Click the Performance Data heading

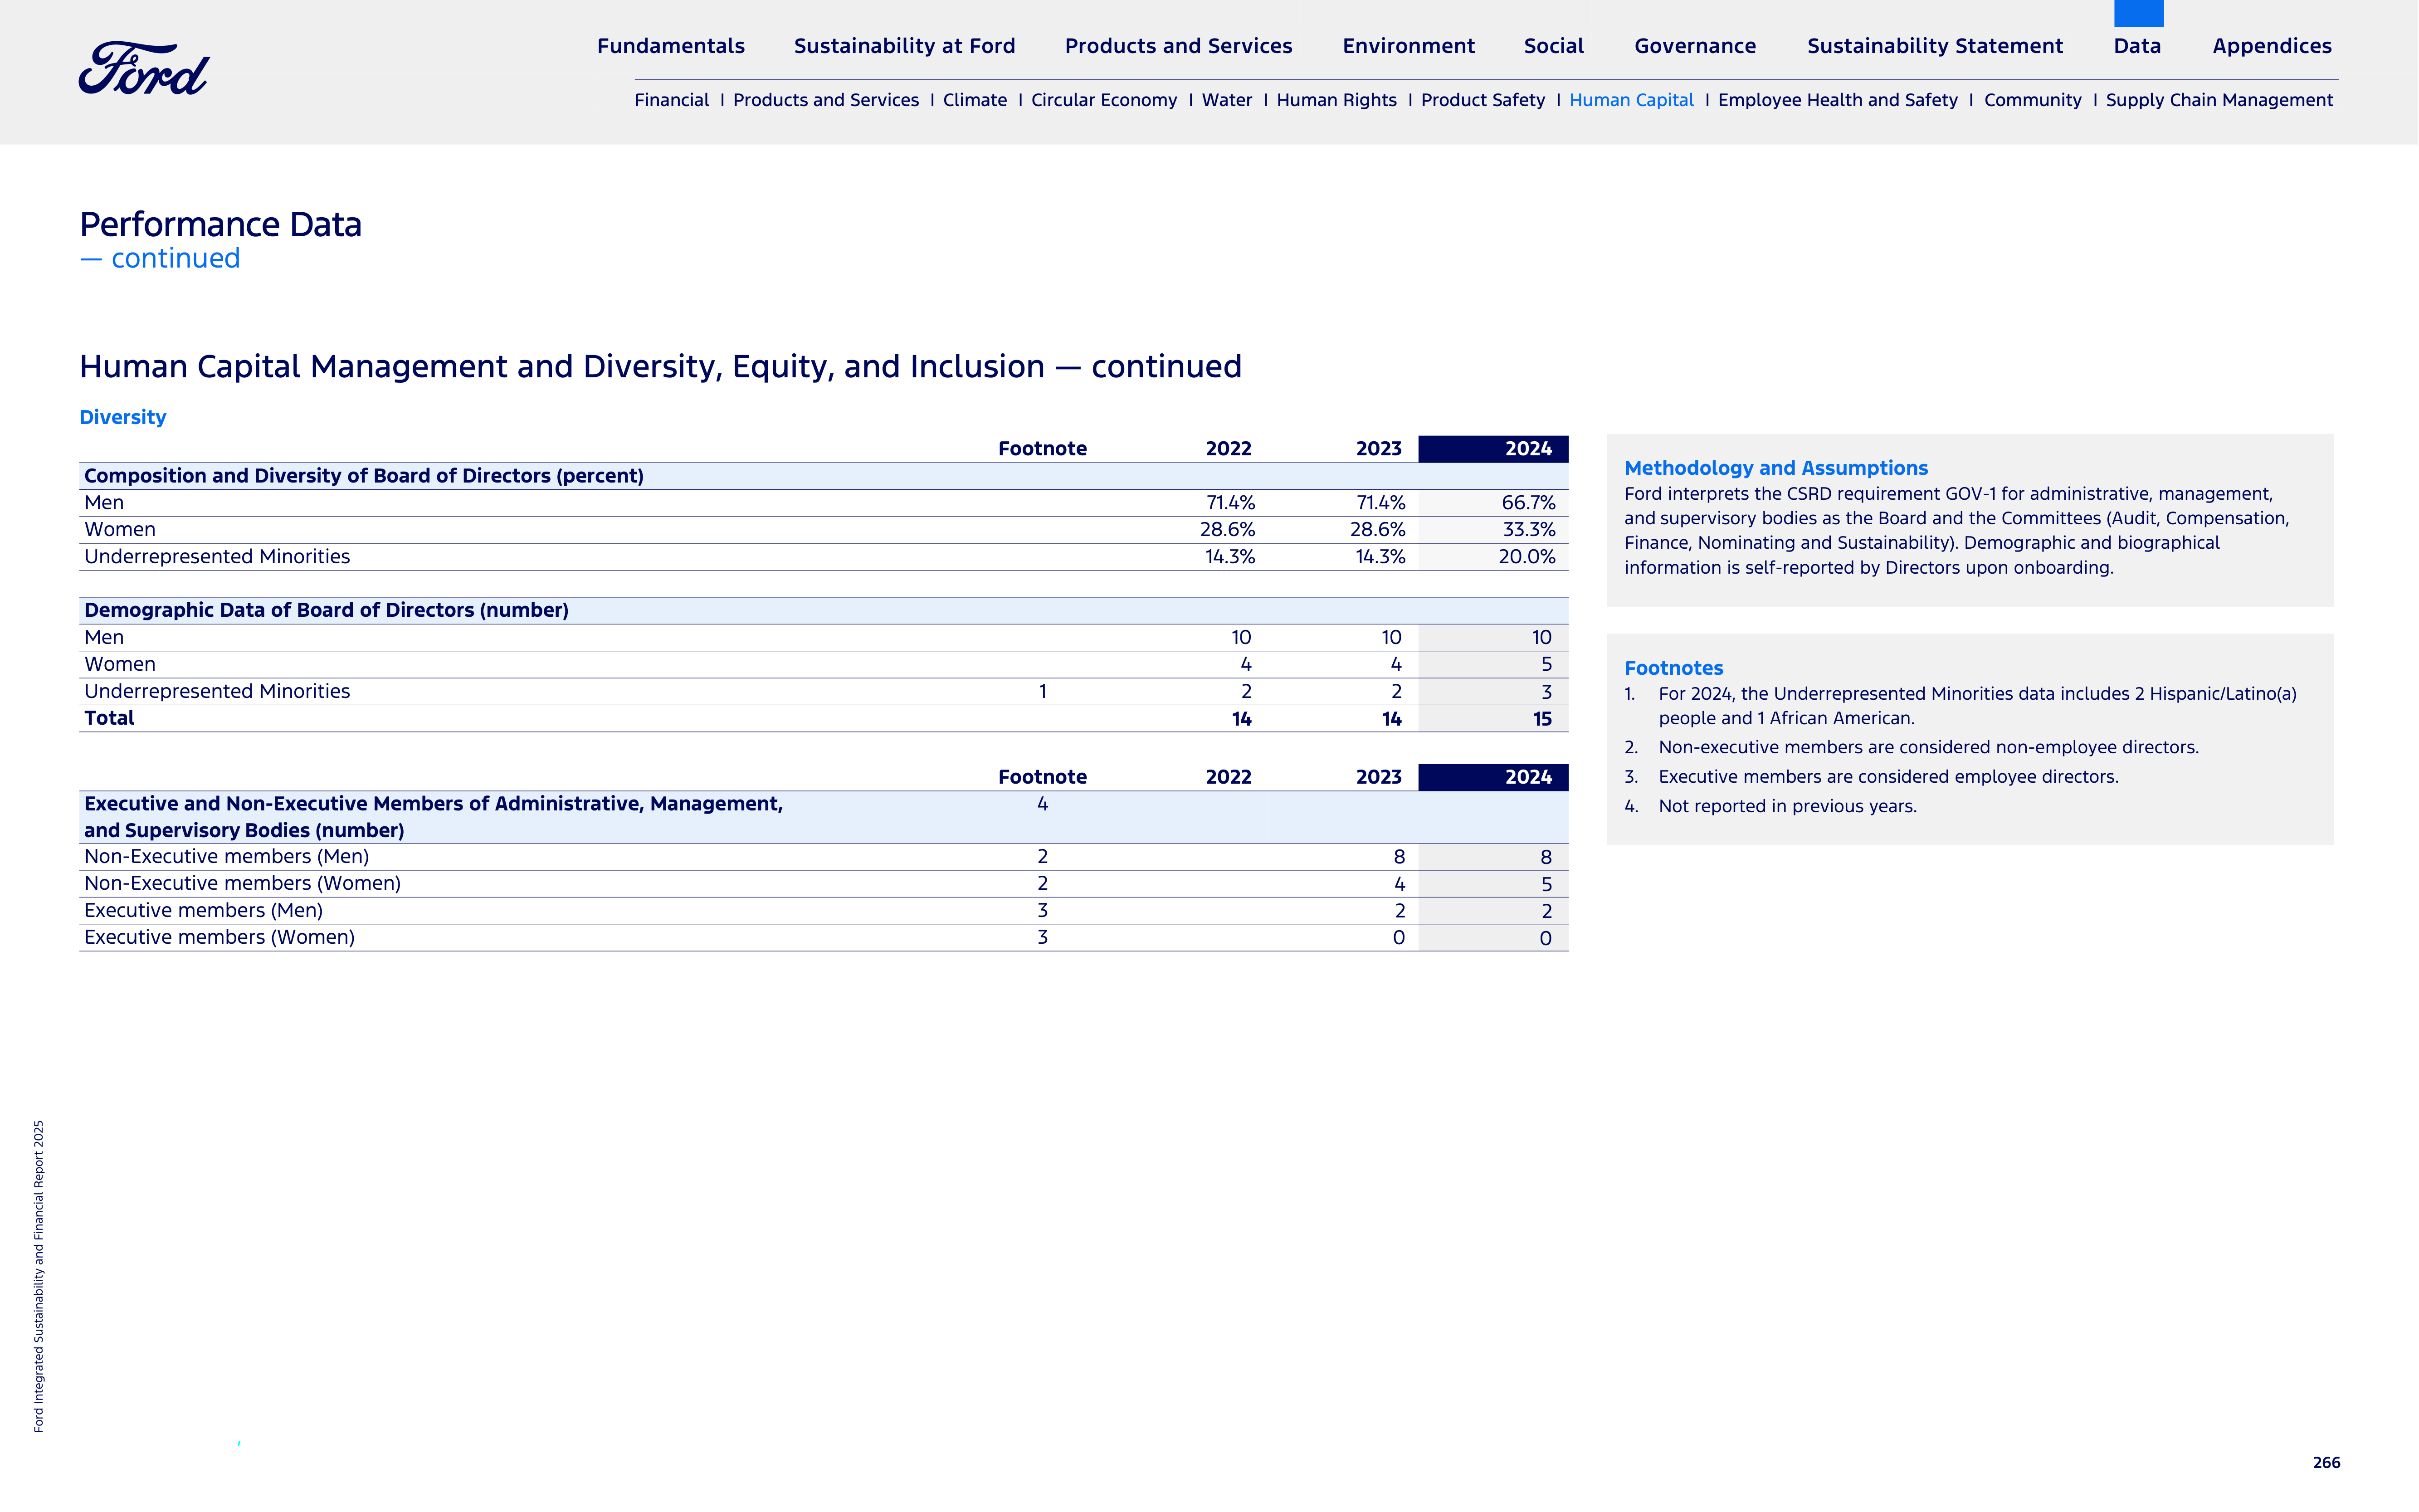coord(220,225)
